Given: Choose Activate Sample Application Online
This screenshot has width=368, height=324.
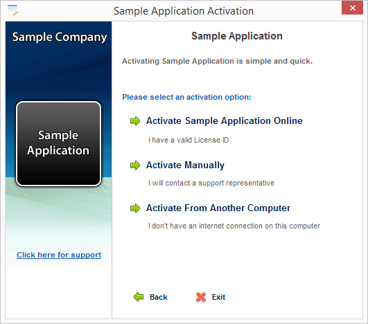Looking at the screenshot, I should coord(225,120).
